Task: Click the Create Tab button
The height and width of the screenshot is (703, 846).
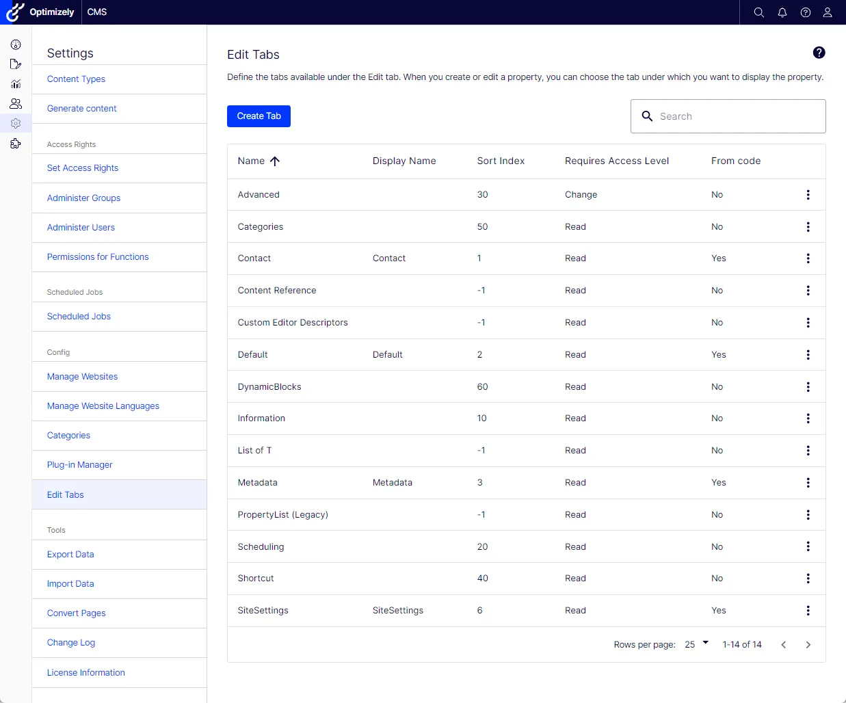Action: coord(259,116)
